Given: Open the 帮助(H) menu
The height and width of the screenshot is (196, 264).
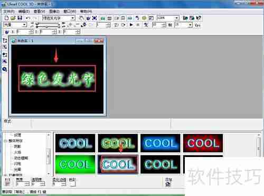Looking at the screenshot, I should [86, 12].
